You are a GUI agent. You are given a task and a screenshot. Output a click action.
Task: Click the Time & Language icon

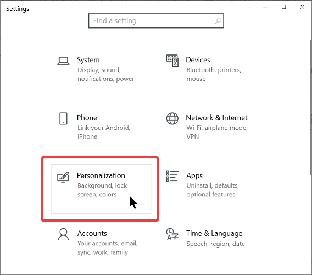[x=172, y=234]
